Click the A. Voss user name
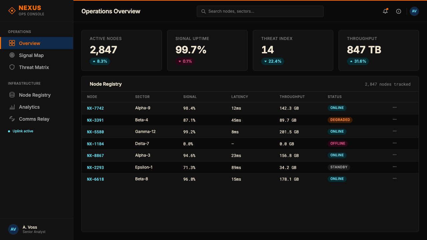Image resolution: width=427 pixels, height=240 pixels. (x=30, y=227)
